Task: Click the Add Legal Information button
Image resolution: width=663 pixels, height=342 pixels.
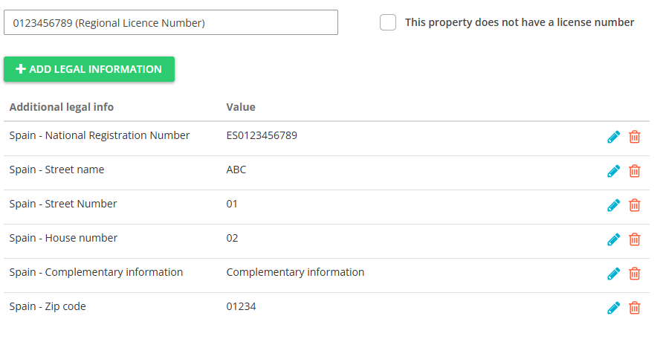Action: pos(89,69)
